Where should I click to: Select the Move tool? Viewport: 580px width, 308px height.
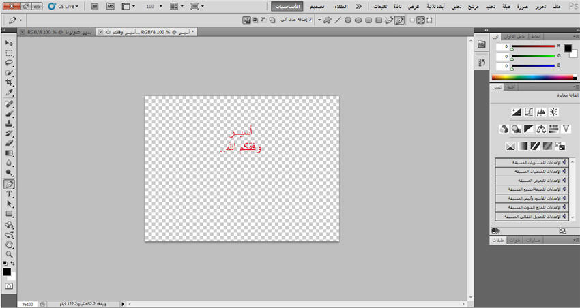[9, 43]
